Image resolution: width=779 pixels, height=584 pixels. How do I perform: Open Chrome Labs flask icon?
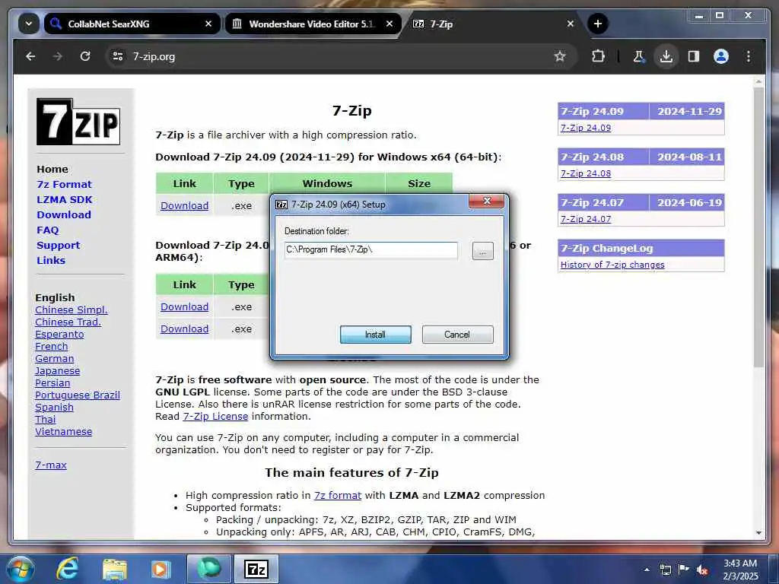(639, 56)
